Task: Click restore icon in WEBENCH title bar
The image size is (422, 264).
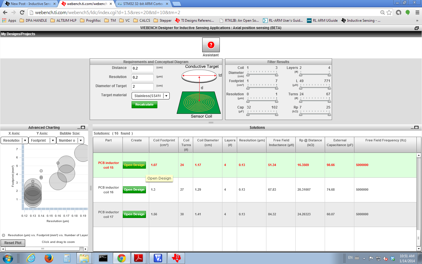Action: tap(417, 28)
